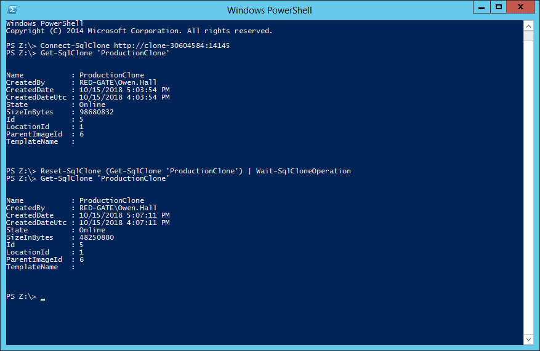Click the SizeInBytes value 48250880

[x=97, y=237]
